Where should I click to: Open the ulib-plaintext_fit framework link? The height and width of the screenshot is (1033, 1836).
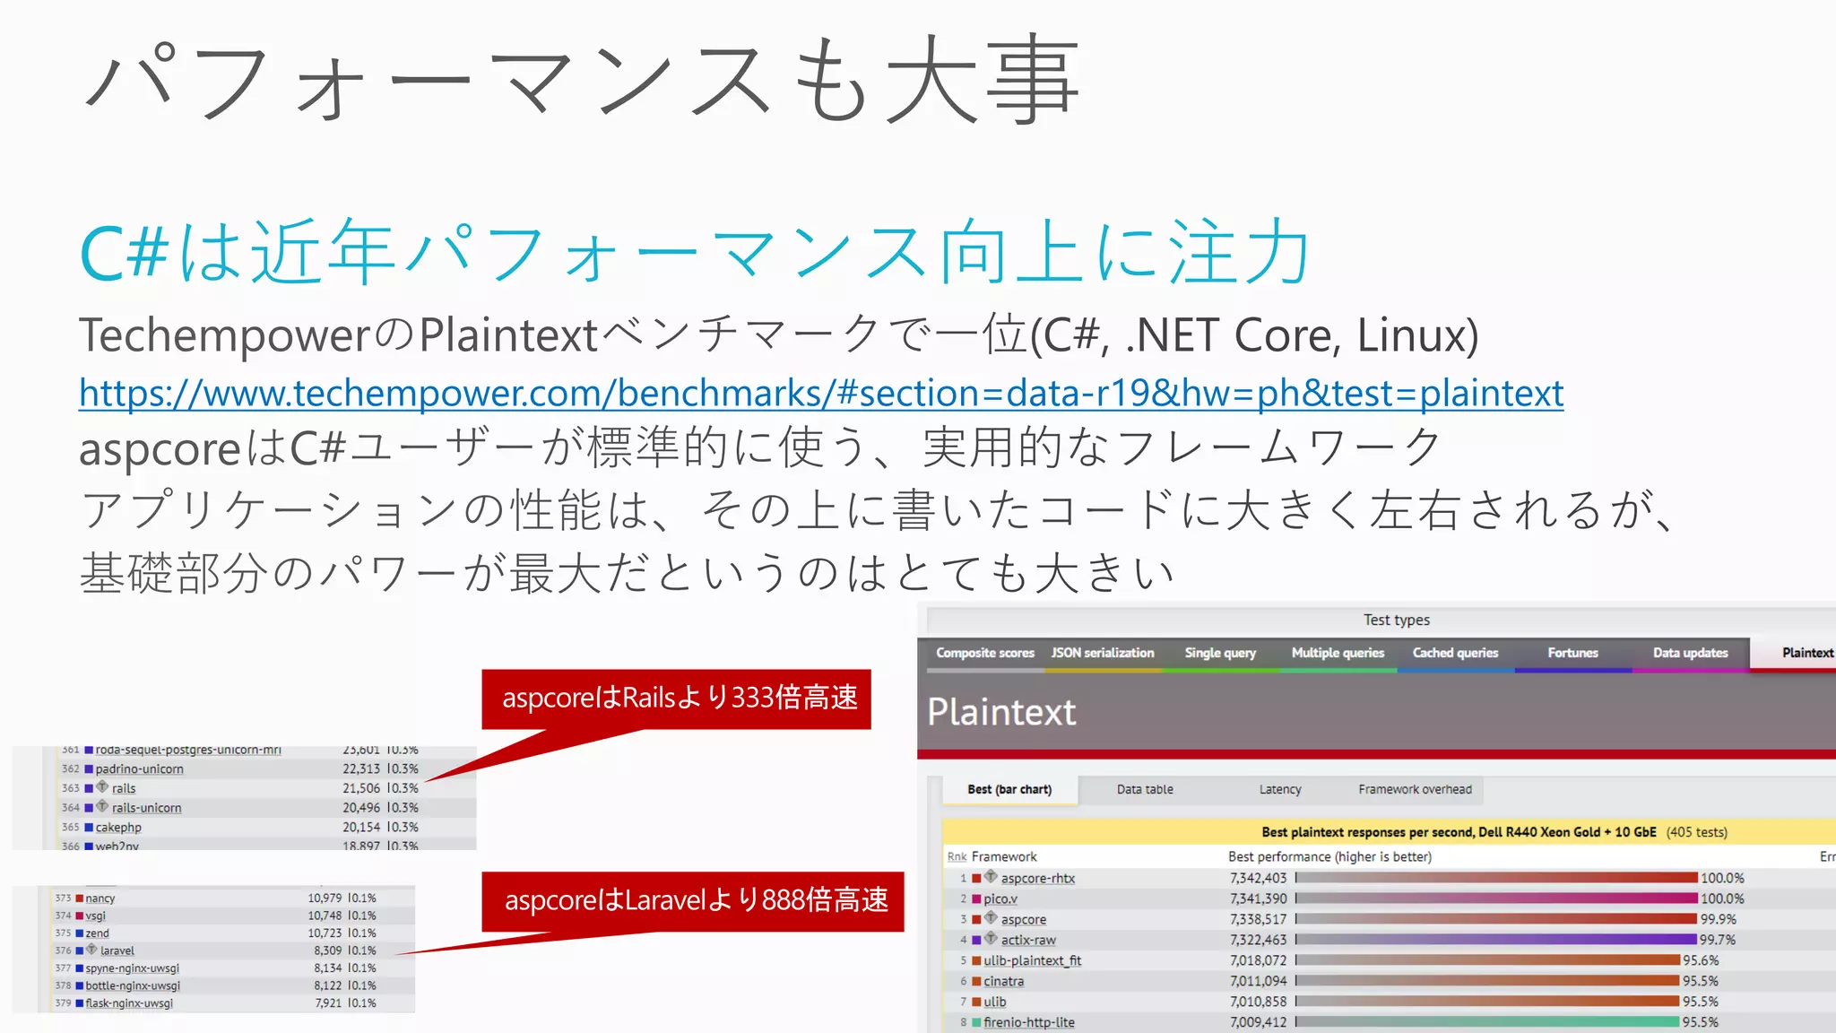point(1033,961)
